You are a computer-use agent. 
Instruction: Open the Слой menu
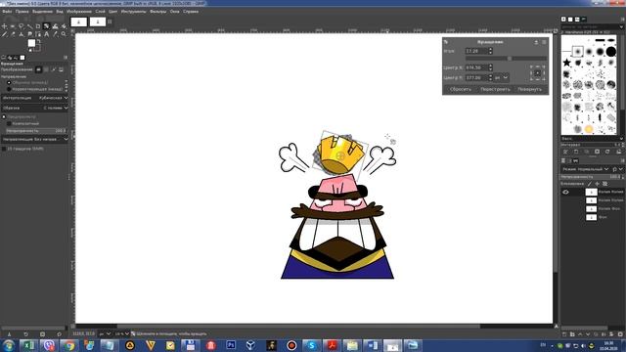[100, 12]
